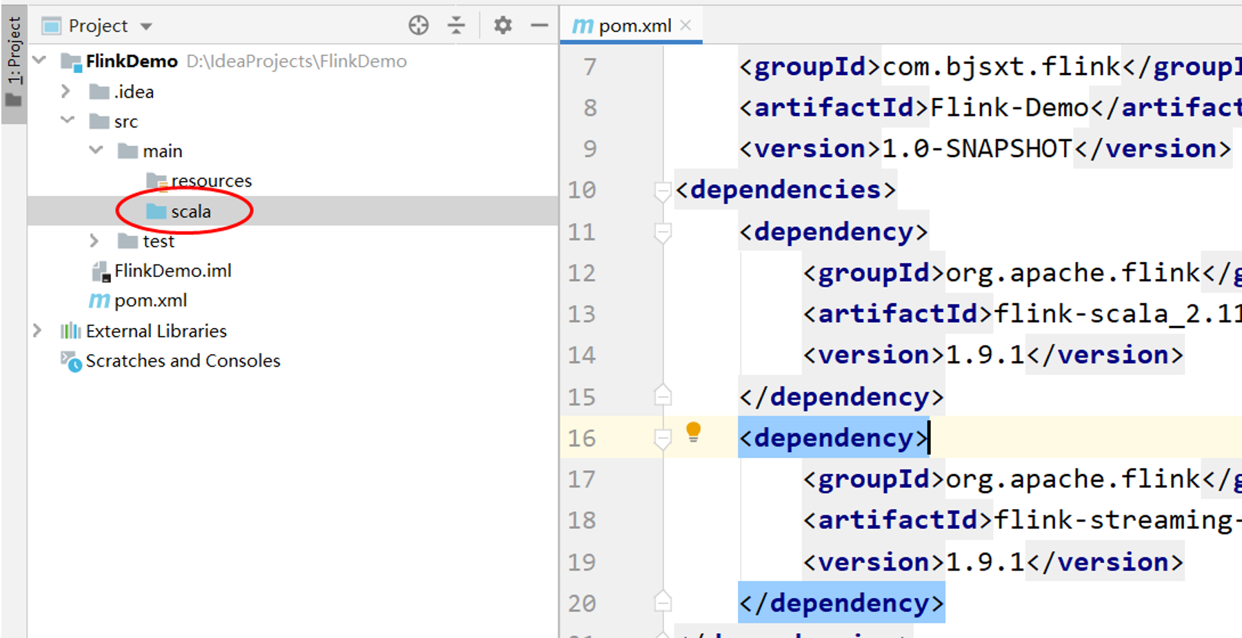The image size is (1242, 638).
Task: Select the .idea folder
Action: pyautogui.click(x=134, y=92)
